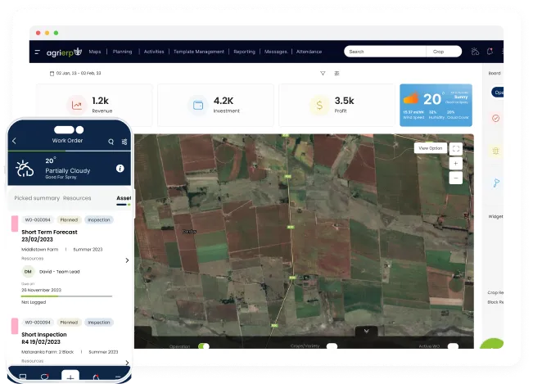Open filter sliders in mobile Work Order header
The height and width of the screenshot is (384, 533).
pos(124,142)
